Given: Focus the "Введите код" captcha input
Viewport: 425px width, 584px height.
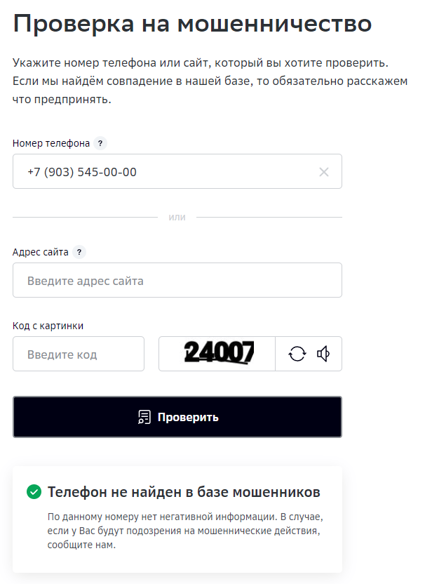Looking at the screenshot, I should pos(77,353).
